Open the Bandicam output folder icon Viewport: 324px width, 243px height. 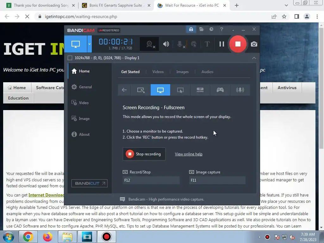point(201,29)
